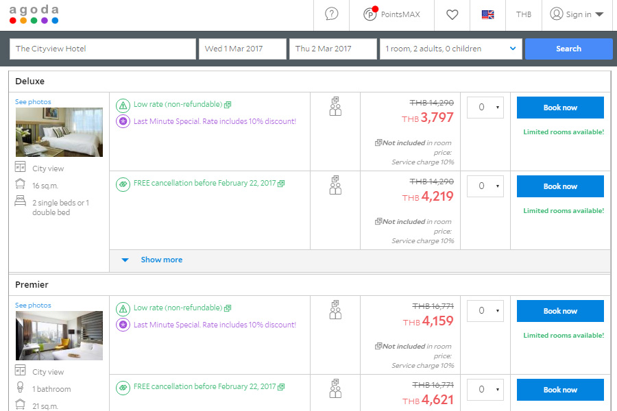Expand Show more rates under Deluxe

click(161, 260)
